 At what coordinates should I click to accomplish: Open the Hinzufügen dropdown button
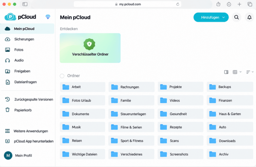point(211,17)
